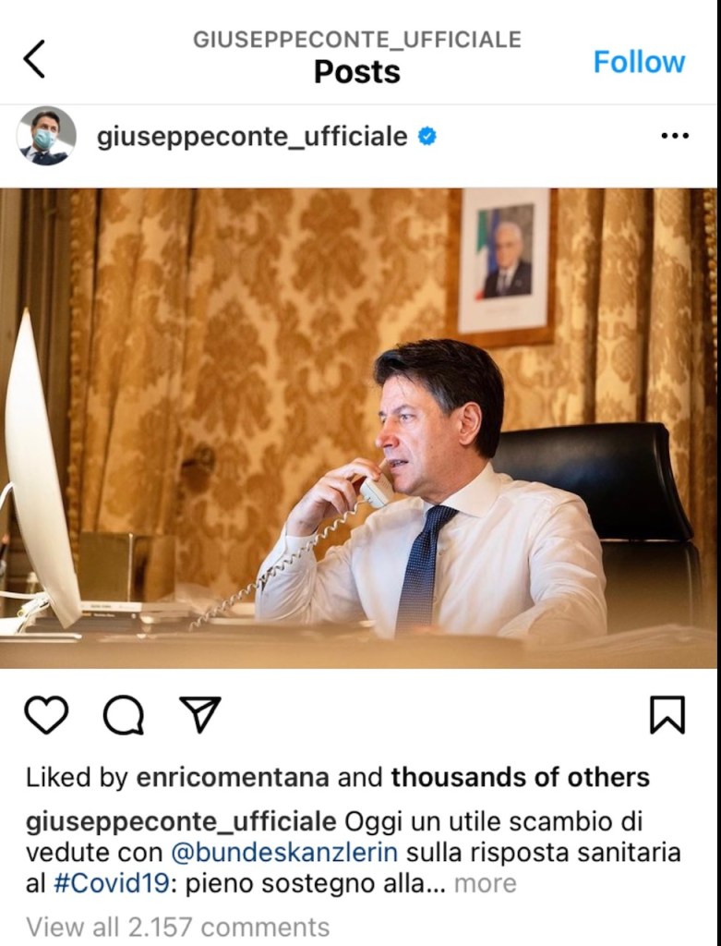Open the profile picture avatar
Screen dimensions: 721x946
46,136
